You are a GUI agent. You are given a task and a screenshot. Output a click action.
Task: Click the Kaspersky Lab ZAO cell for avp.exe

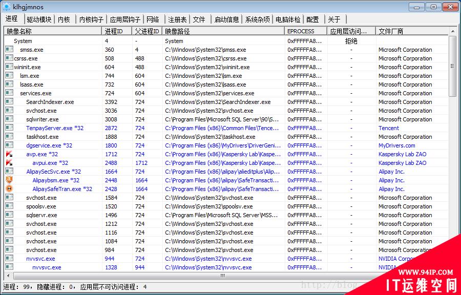click(x=402, y=154)
